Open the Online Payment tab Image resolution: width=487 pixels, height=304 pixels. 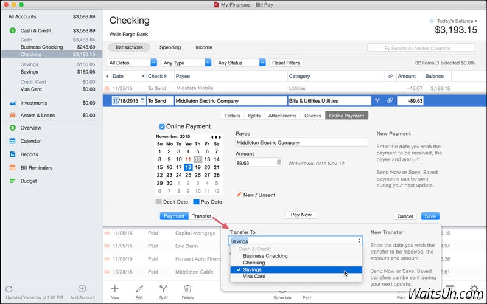346,116
